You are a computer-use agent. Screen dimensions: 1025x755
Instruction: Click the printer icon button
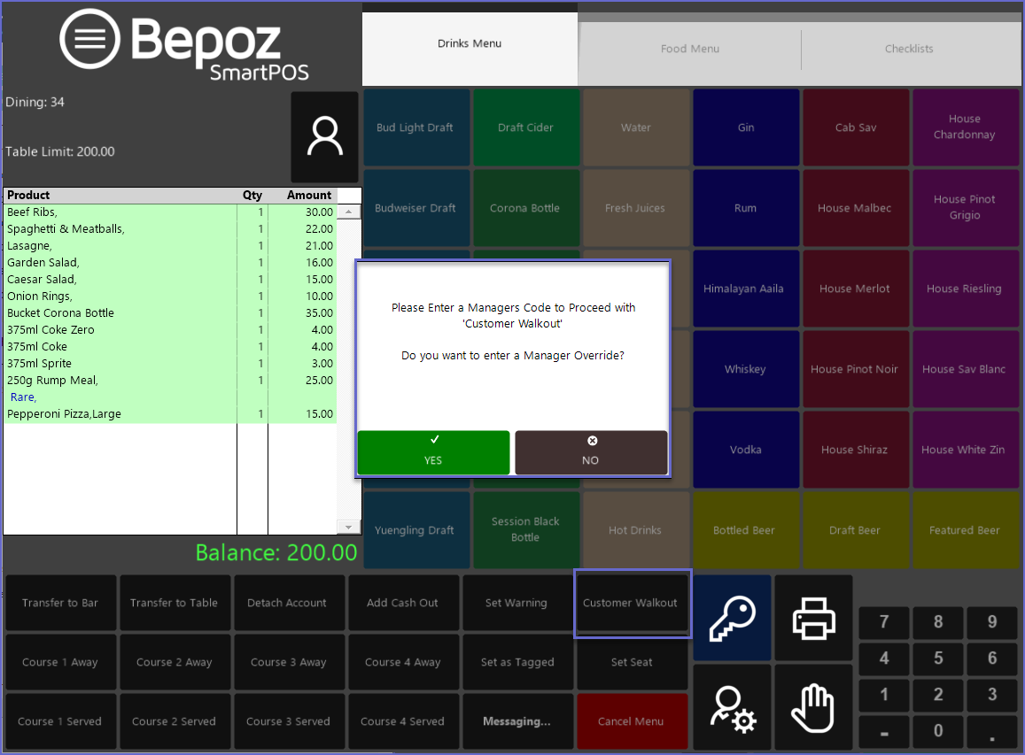click(812, 618)
